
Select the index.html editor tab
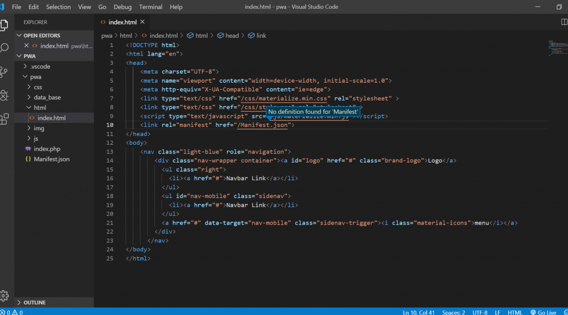[x=123, y=22]
